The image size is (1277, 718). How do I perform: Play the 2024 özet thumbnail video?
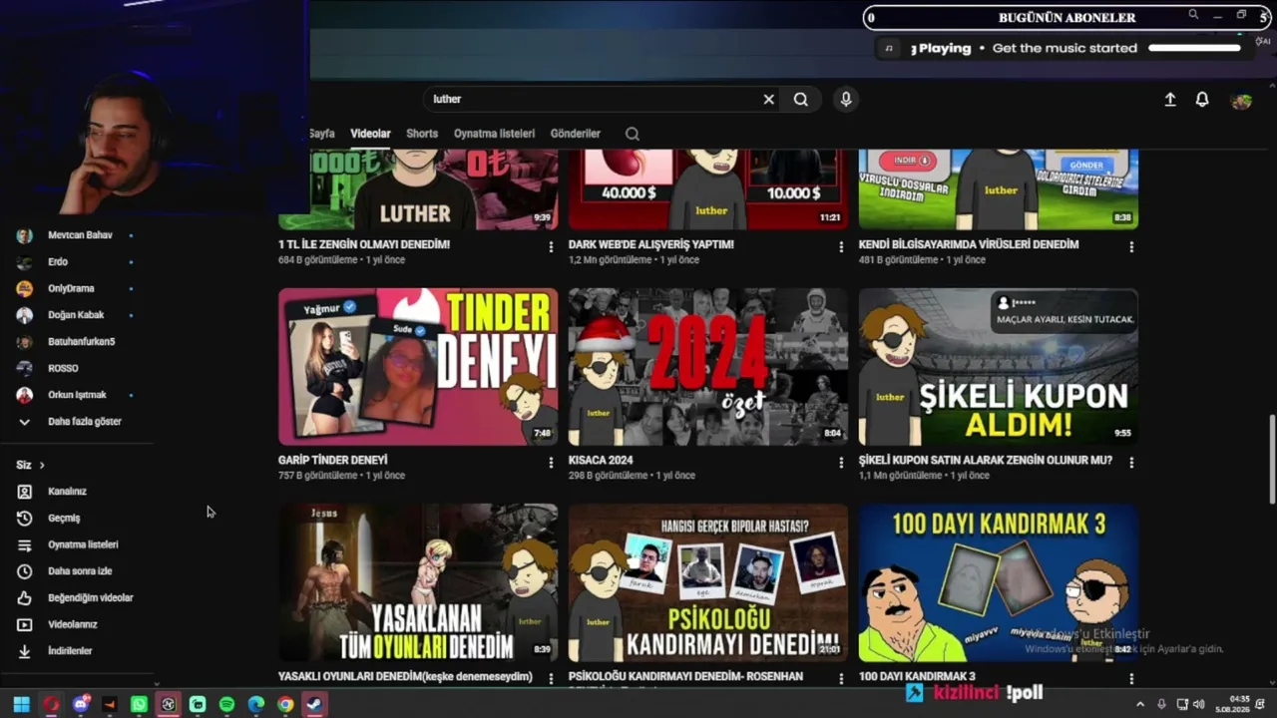(x=708, y=367)
